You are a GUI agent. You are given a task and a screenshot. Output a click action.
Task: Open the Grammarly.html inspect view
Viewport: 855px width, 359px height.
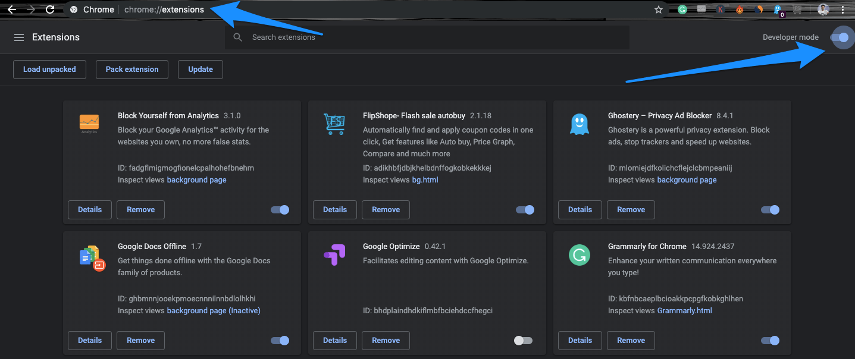685,311
